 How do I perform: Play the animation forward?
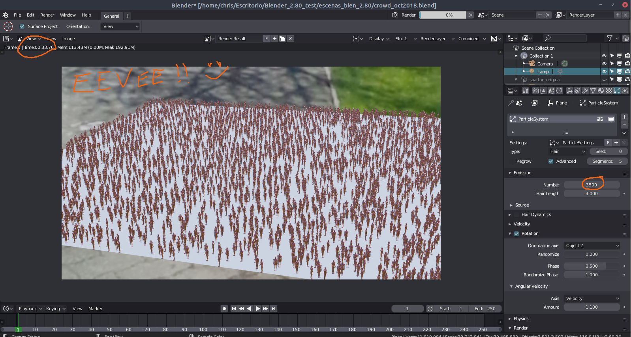[257, 309]
